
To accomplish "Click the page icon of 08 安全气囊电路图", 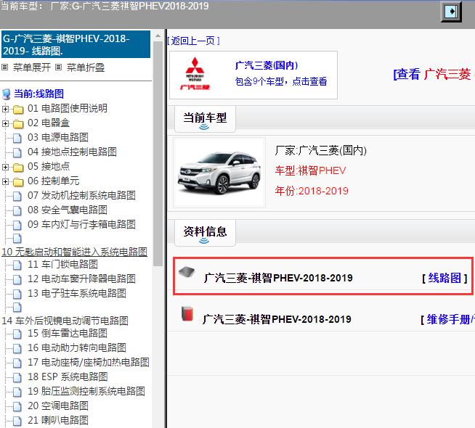I will pyautogui.click(x=17, y=210).
